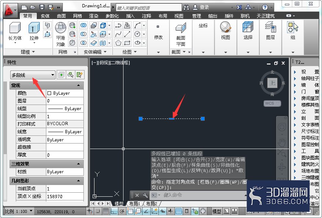Open the Layers (图层) panel icon
The height and width of the screenshot is (218, 322).
coord(270,27)
